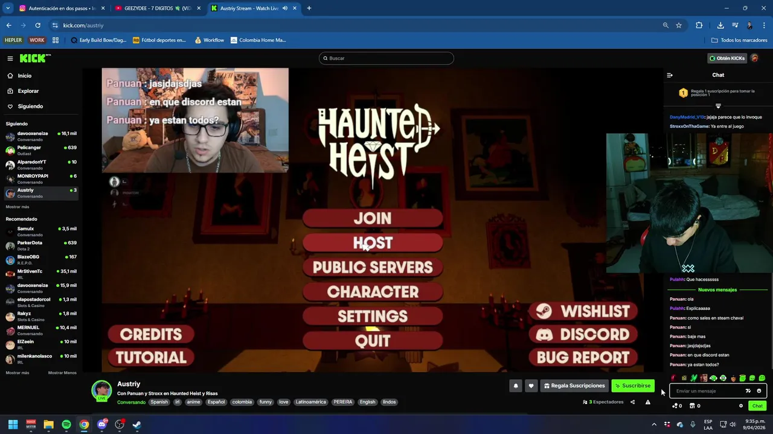This screenshot has height=434, width=773.
Task: Click the green Chat send button
Action: (x=757, y=406)
